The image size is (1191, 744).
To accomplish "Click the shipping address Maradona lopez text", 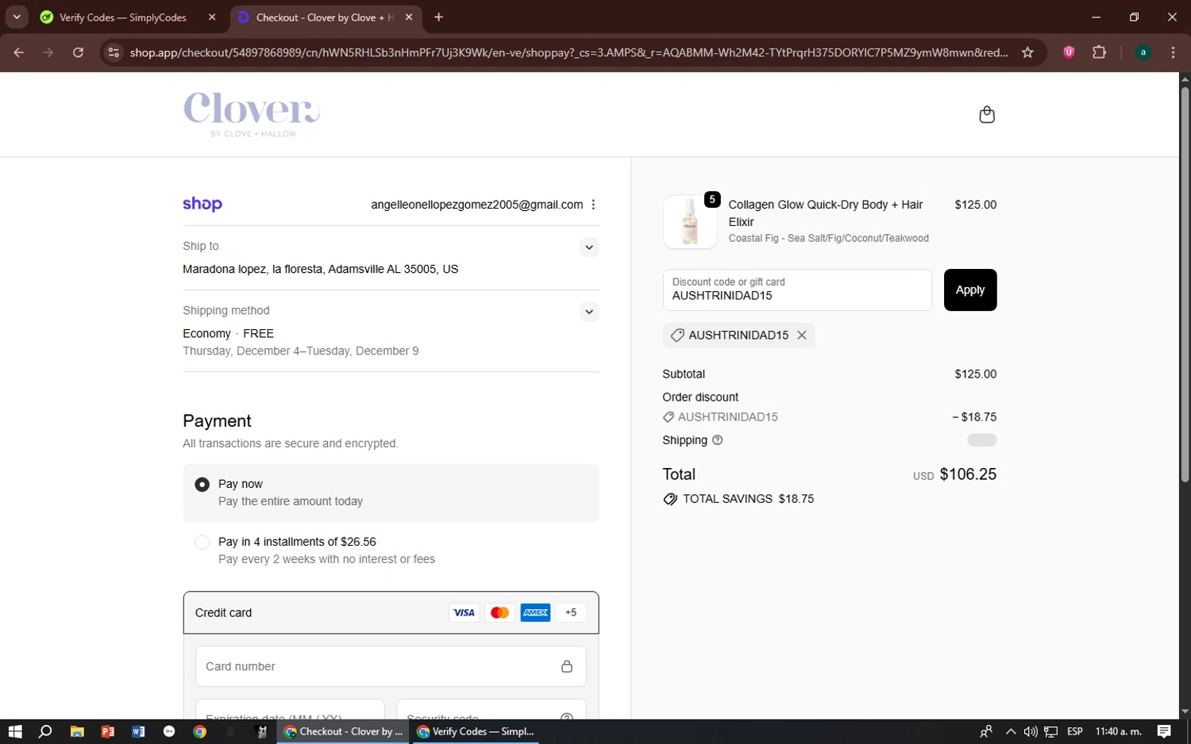I will [320, 269].
